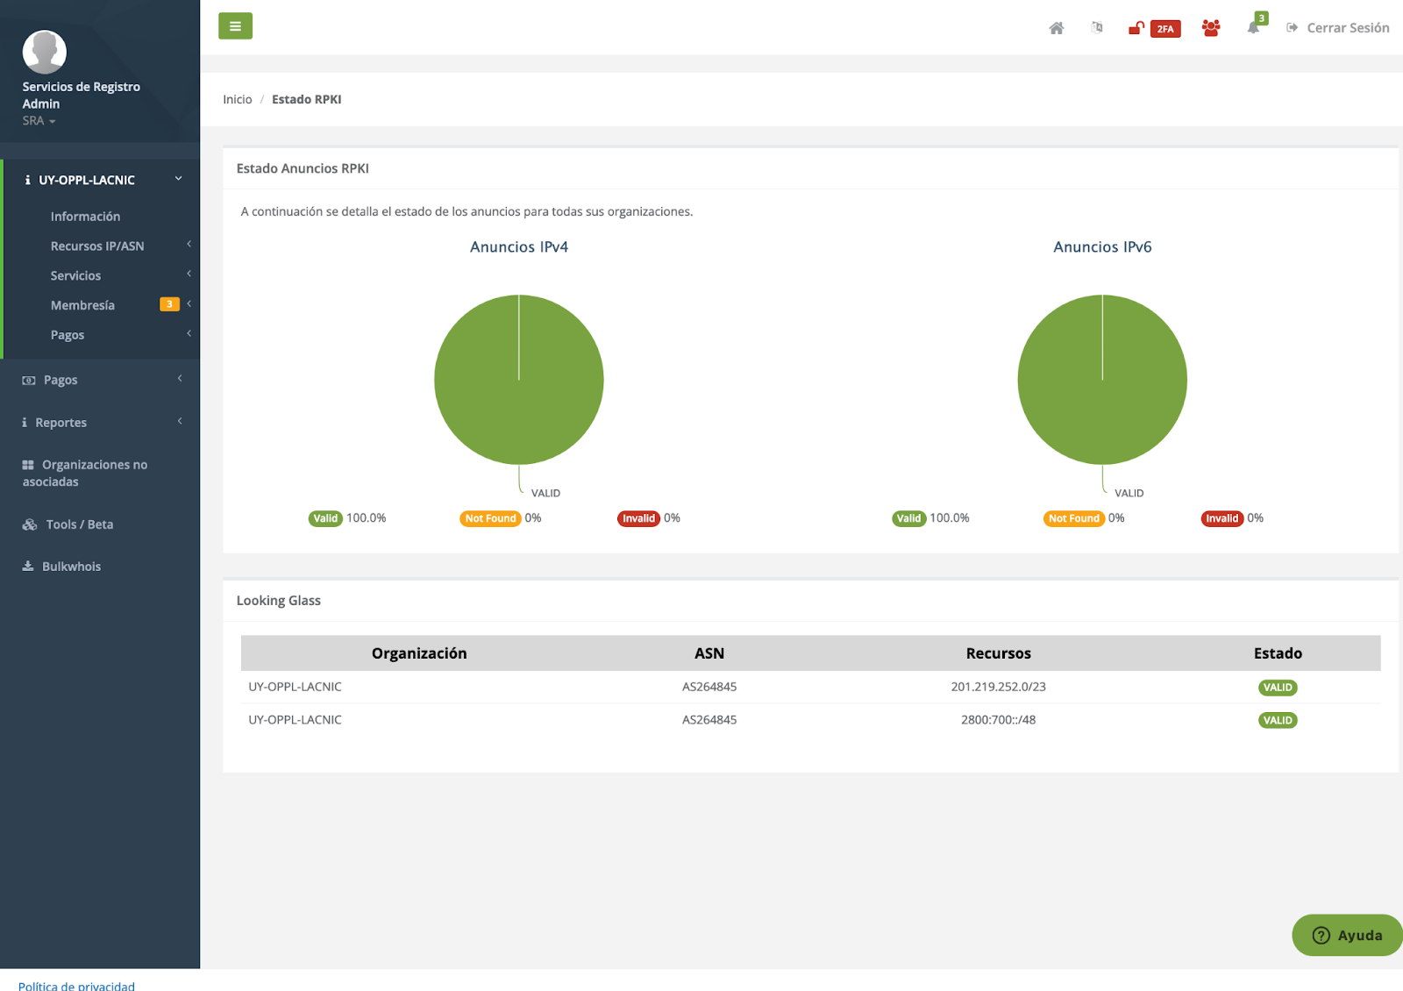Open Tools / Beta in the sidebar

tap(79, 524)
